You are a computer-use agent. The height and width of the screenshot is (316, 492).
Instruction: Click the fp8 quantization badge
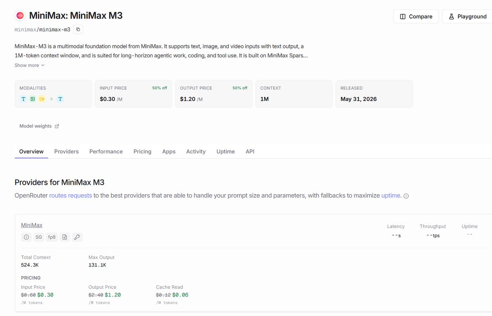[x=52, y=237]
